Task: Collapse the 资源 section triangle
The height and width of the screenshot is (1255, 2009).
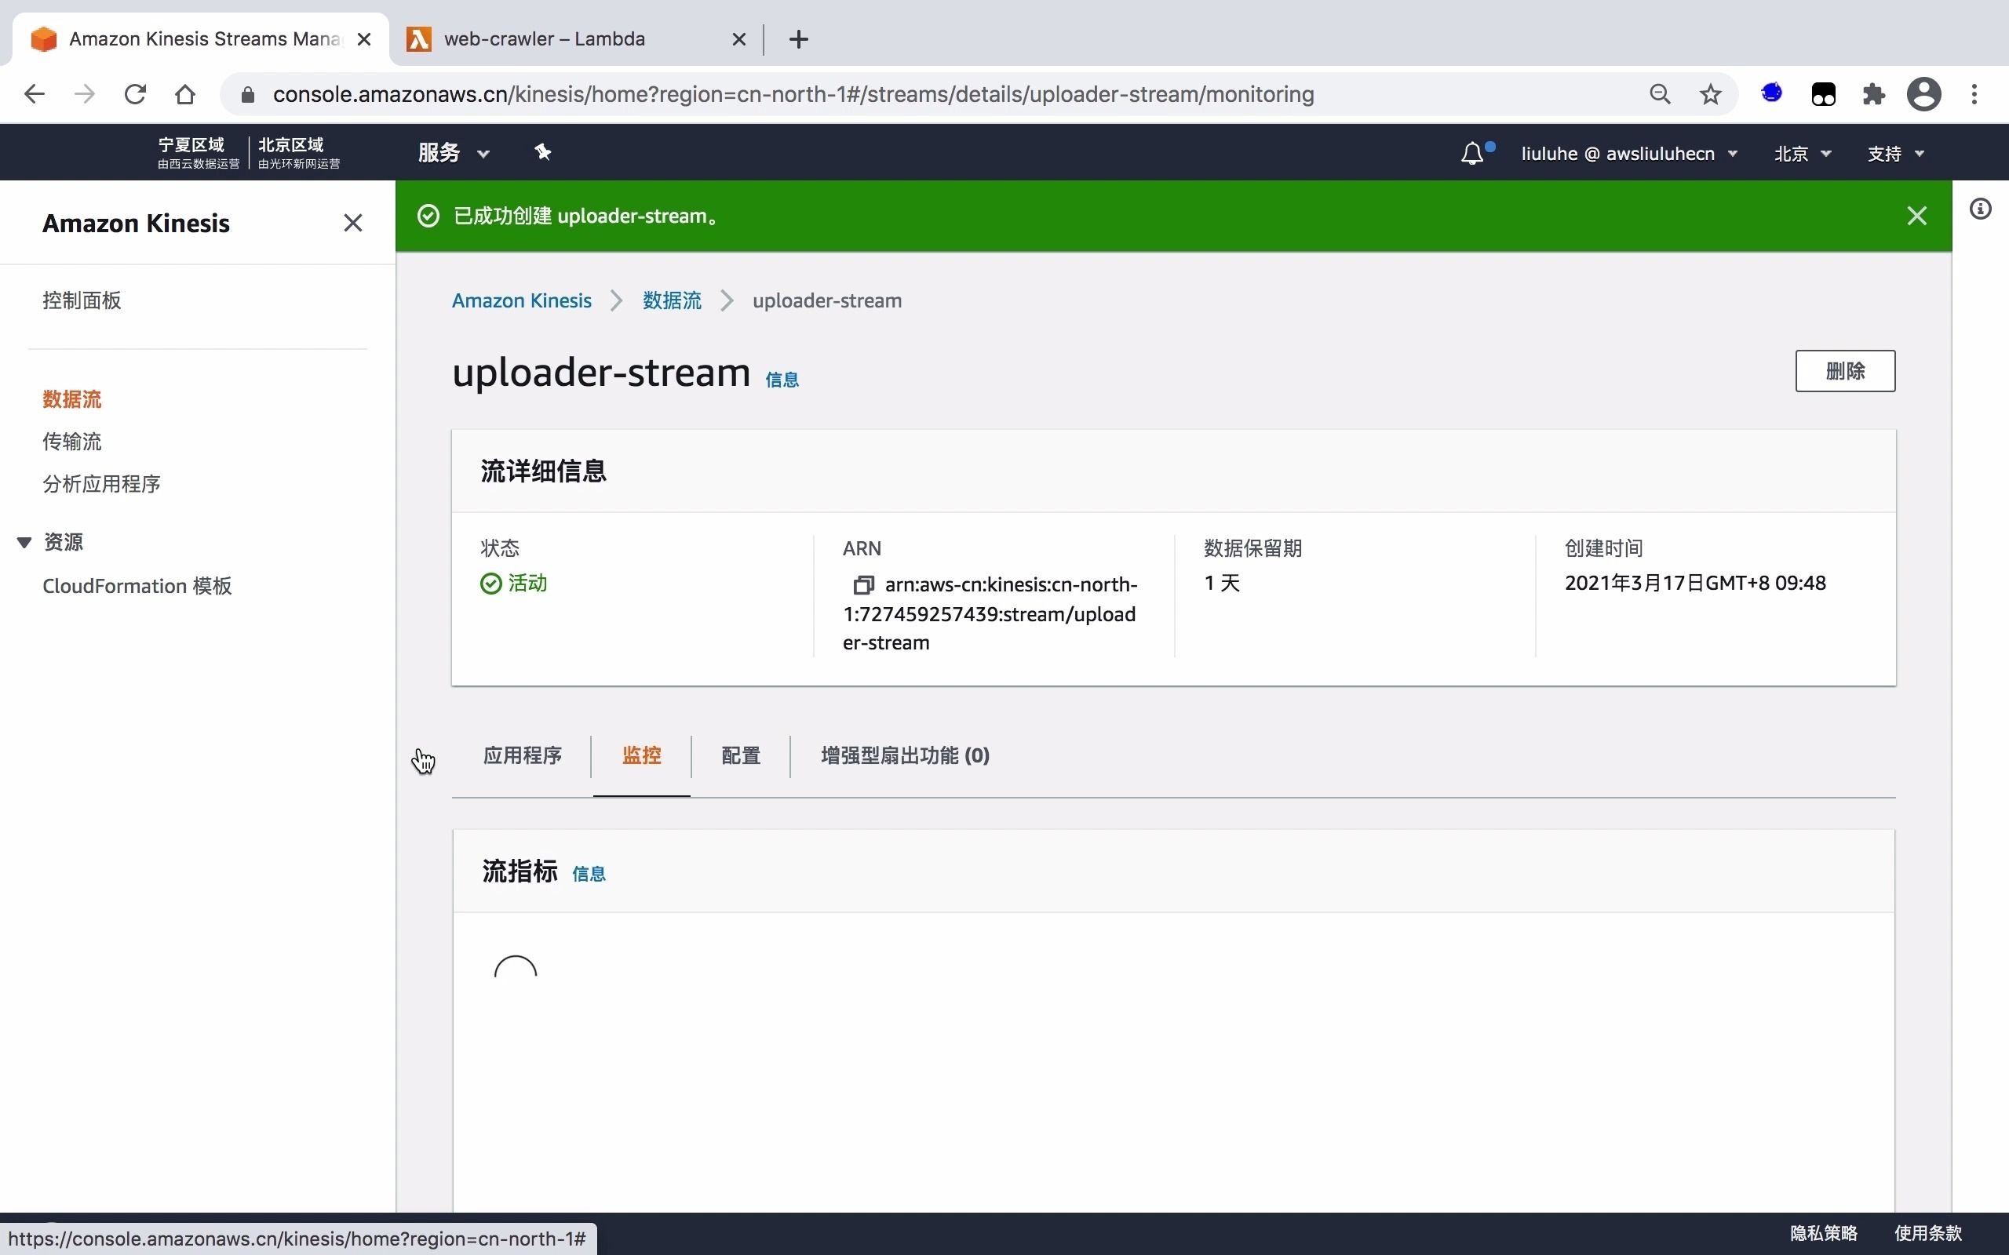Action: (x=24, y=542)
